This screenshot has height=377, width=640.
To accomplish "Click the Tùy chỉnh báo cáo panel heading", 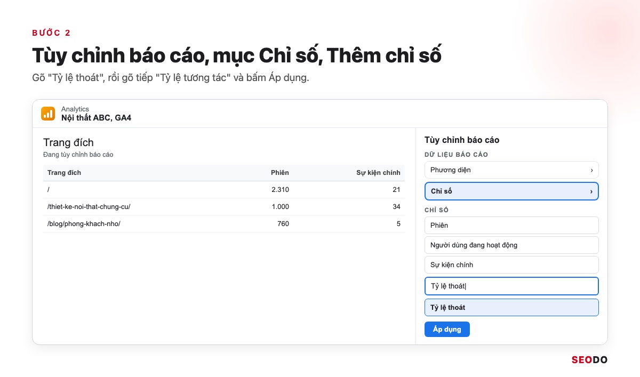I will [462, 140].
